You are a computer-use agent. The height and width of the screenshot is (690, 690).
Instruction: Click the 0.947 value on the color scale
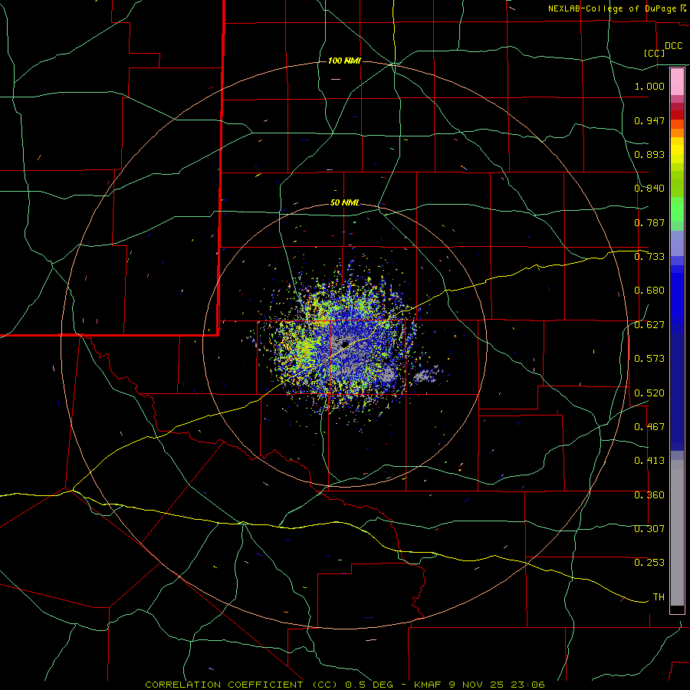click(649, 120)
